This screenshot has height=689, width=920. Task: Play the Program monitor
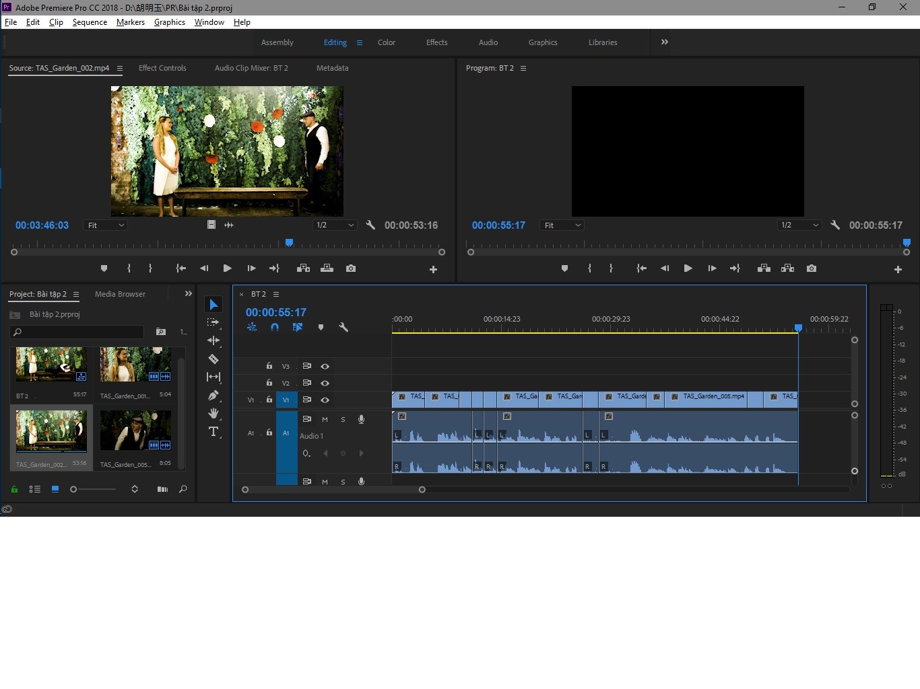[688, 268]
